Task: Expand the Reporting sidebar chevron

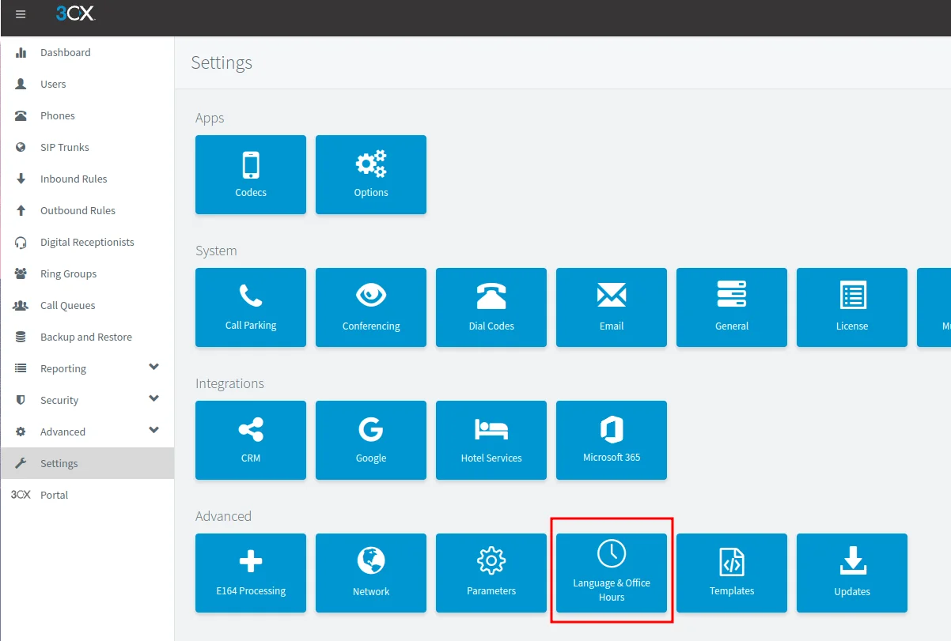Action: click(x=154, y=368)
